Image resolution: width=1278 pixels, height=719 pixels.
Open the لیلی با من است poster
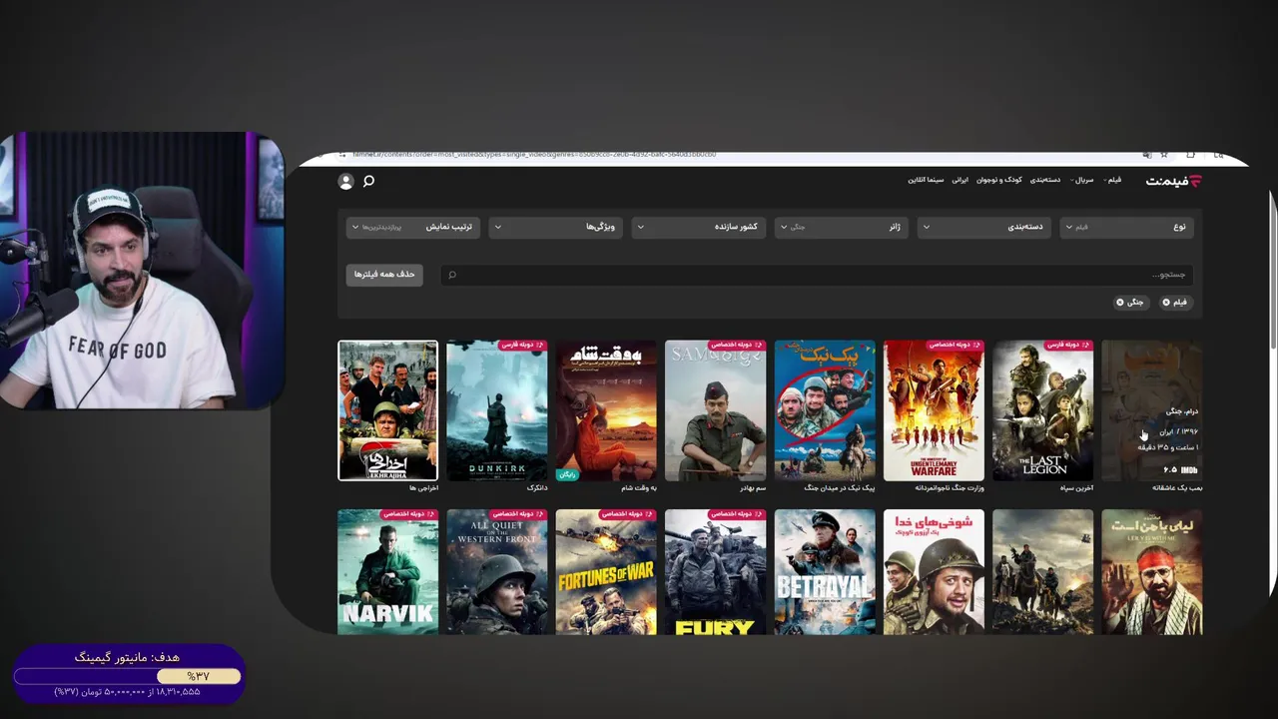[x=1152, y=572]
